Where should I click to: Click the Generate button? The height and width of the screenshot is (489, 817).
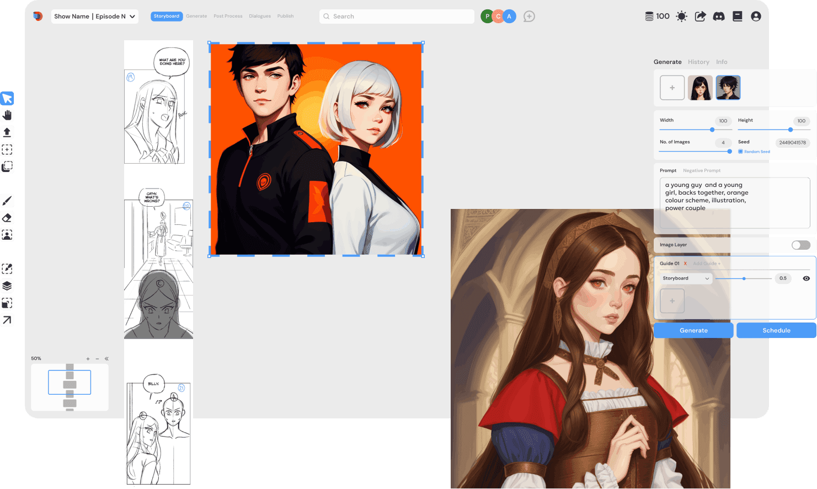tap(693, 330)
